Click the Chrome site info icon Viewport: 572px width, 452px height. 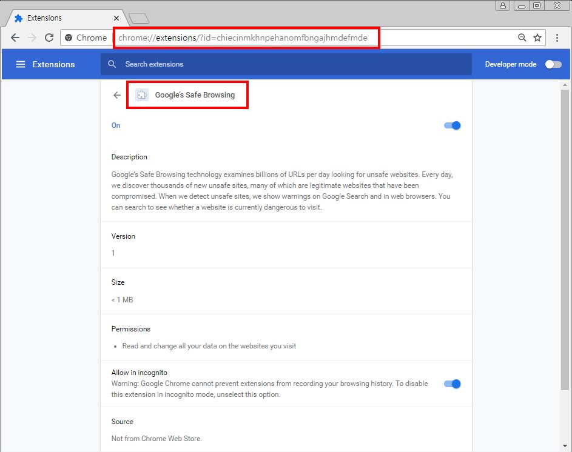[x=68, y=38]
